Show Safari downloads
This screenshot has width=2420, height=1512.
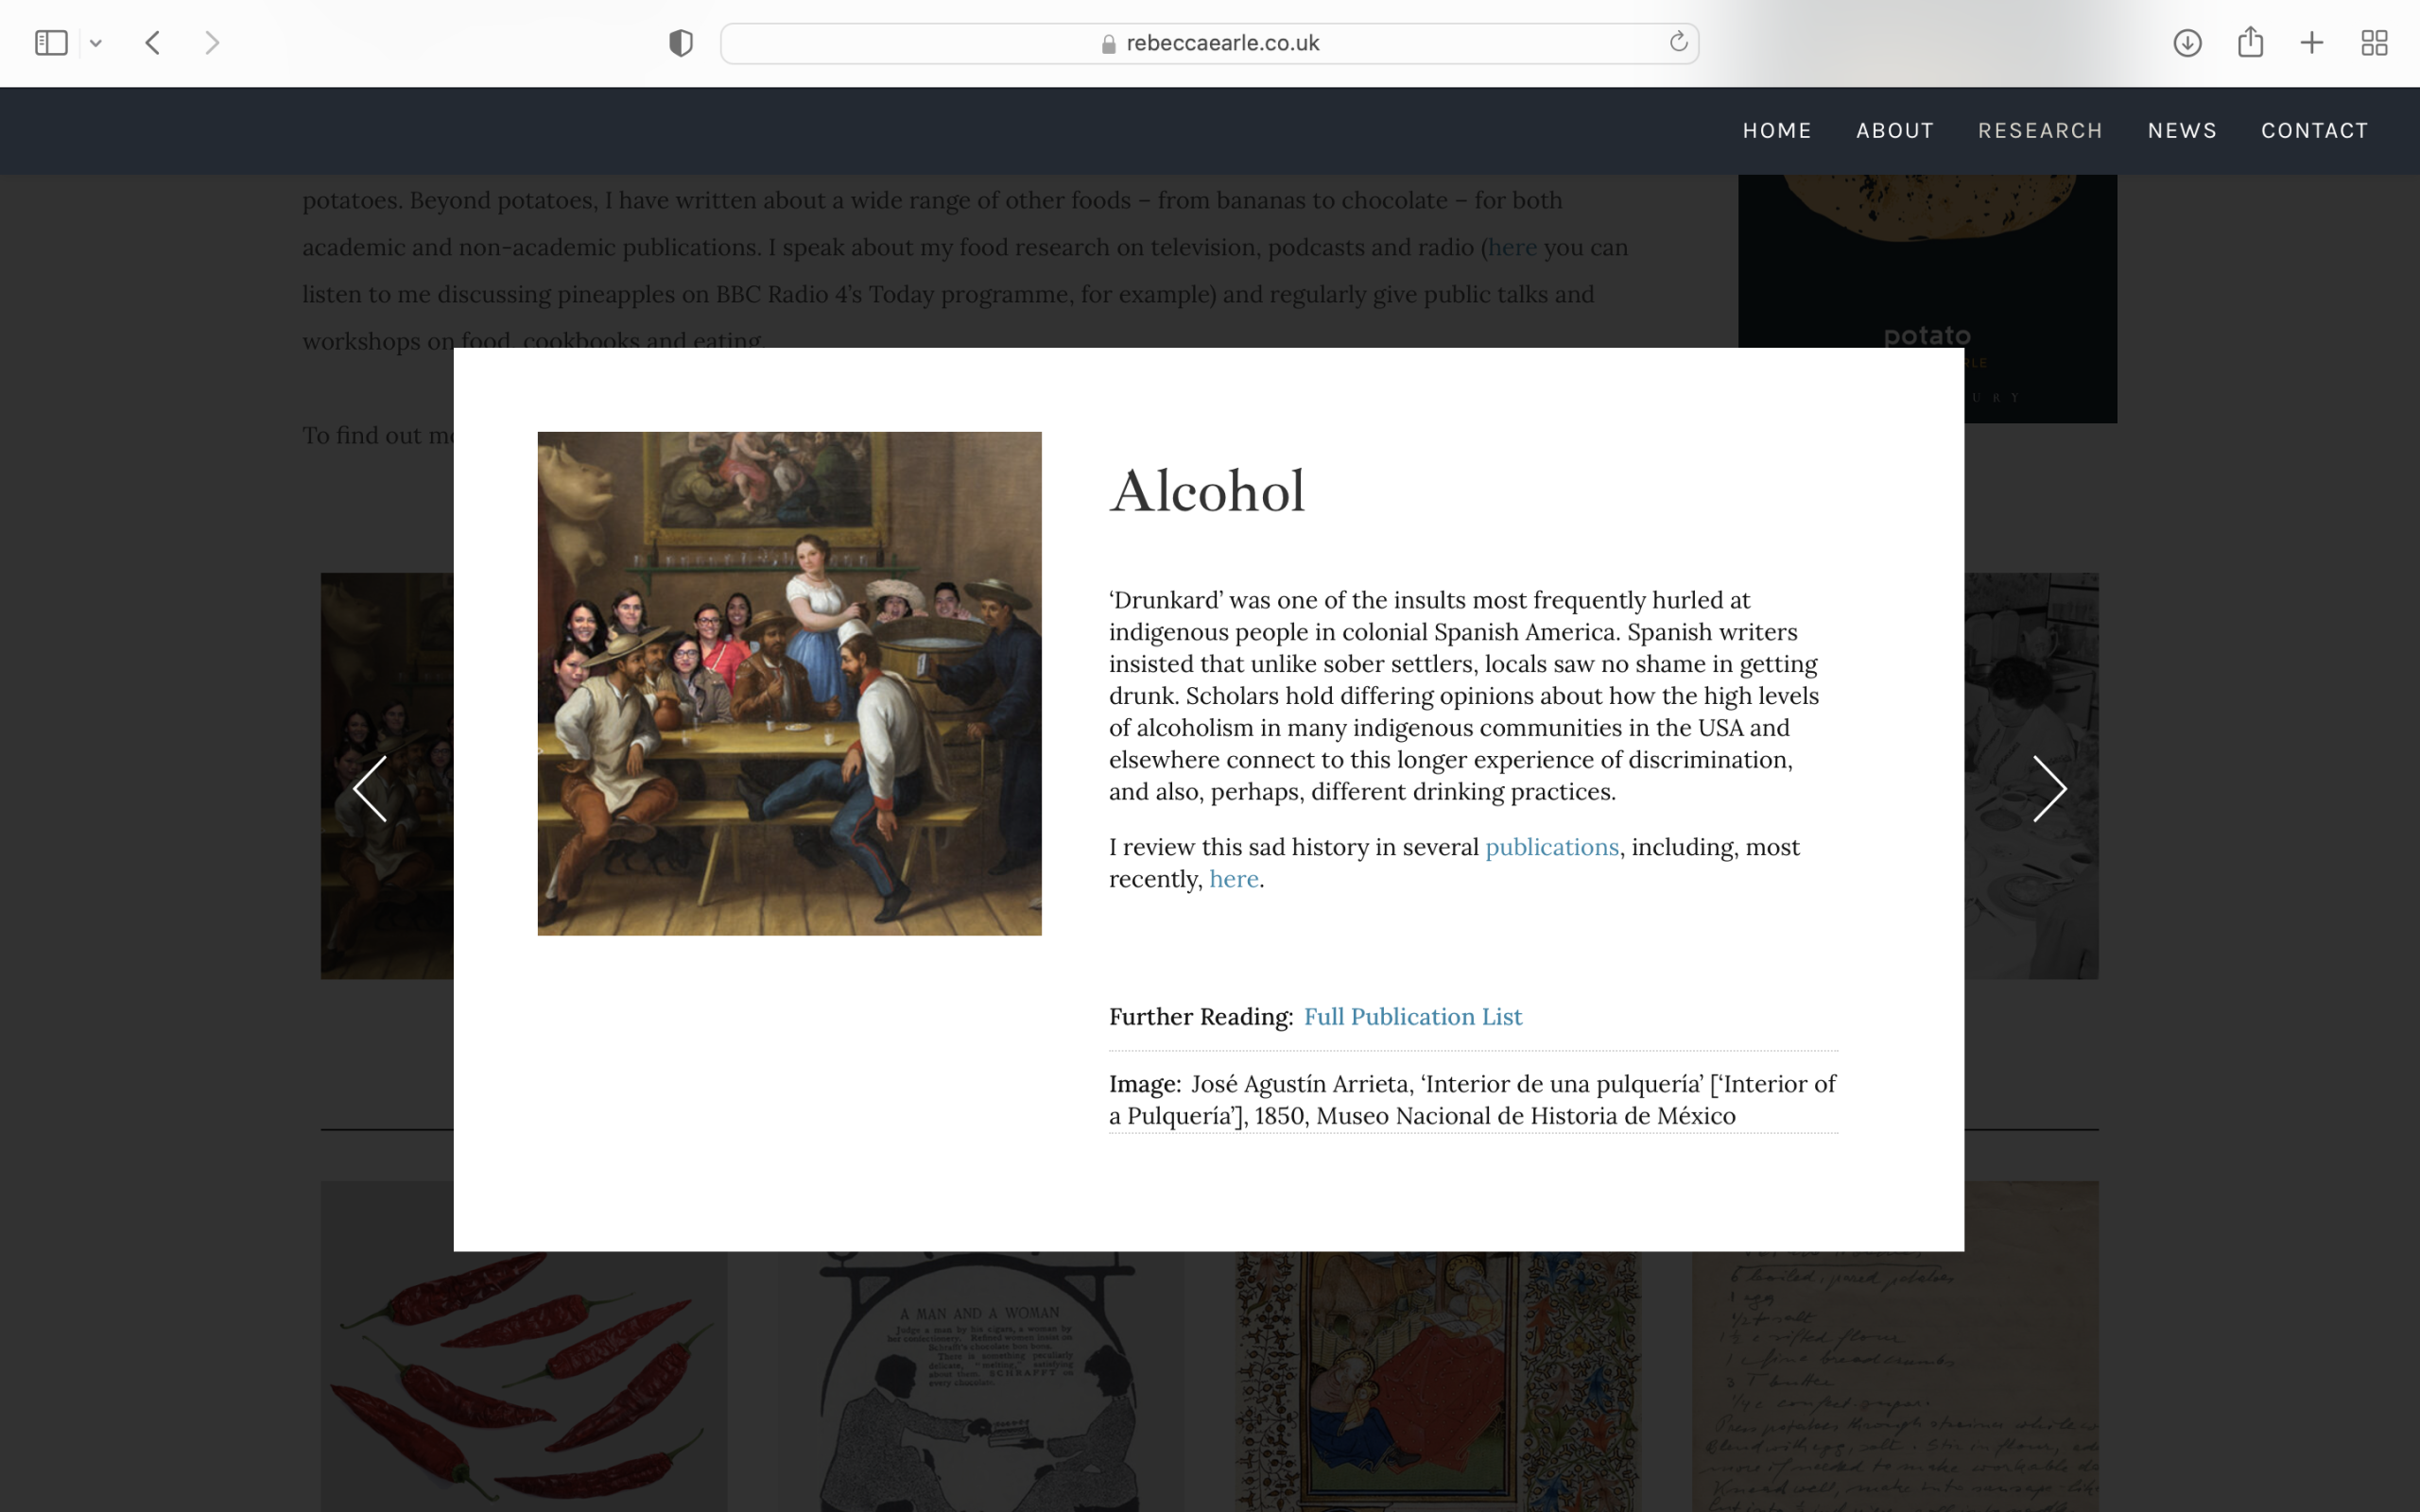(2187, 43)
